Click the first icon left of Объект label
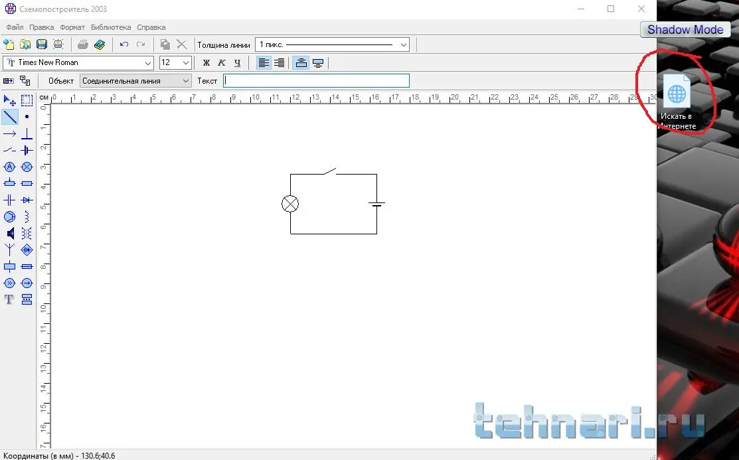This screenshot has height=460, width=739. tap(9, 80)
